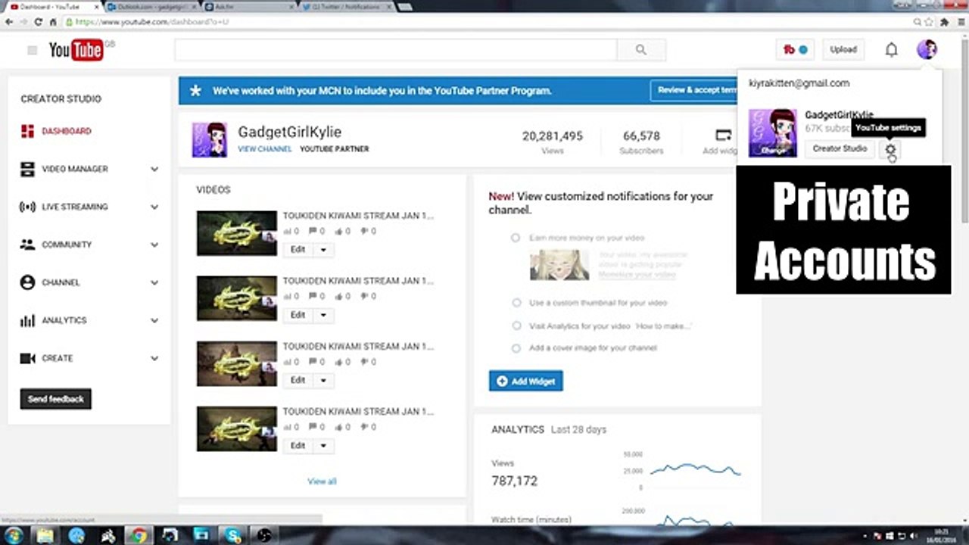Viewport: 969px width, 545px height.
Task: Click the kiyrakitten@gmail.com account email
Action: tap(799, 83)
